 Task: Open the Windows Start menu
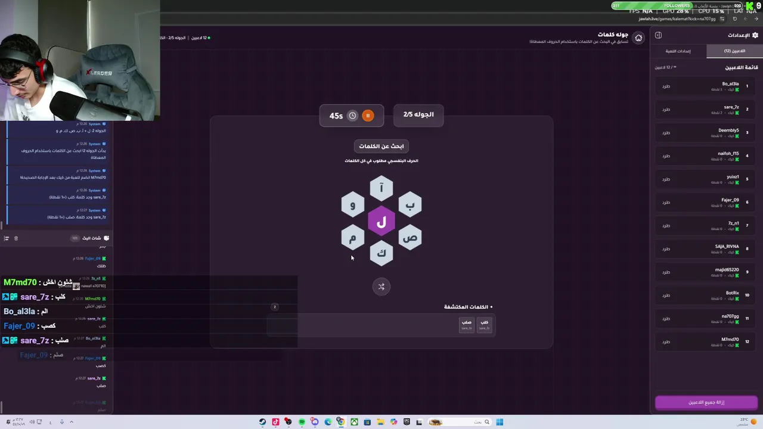click(x=500, y=422)
